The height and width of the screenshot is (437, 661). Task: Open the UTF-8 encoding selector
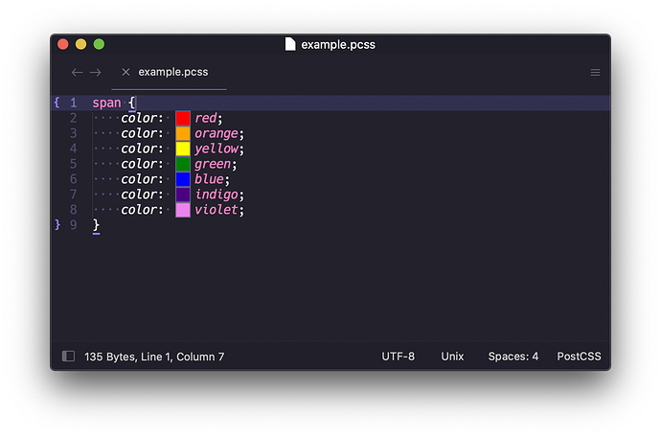coord(398,356)
